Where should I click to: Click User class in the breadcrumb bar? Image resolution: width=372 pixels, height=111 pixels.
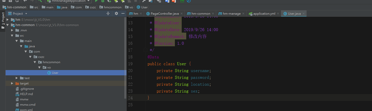[x=142, y=7]
